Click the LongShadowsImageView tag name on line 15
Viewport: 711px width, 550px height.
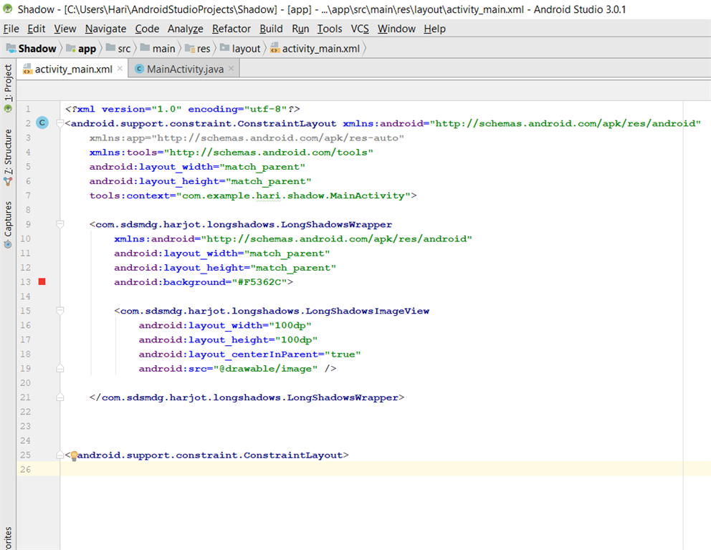(x=275, y=311)
